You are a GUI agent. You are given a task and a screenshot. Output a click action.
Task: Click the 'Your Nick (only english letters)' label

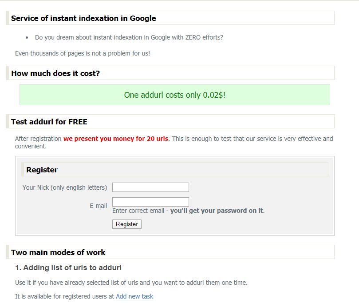coord(65,187)
